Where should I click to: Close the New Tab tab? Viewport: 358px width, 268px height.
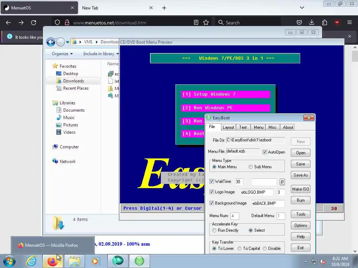coord(151,8)
